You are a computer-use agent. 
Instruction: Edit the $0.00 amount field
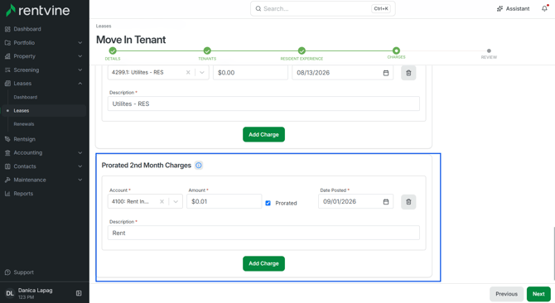click(x=250, y=73)
